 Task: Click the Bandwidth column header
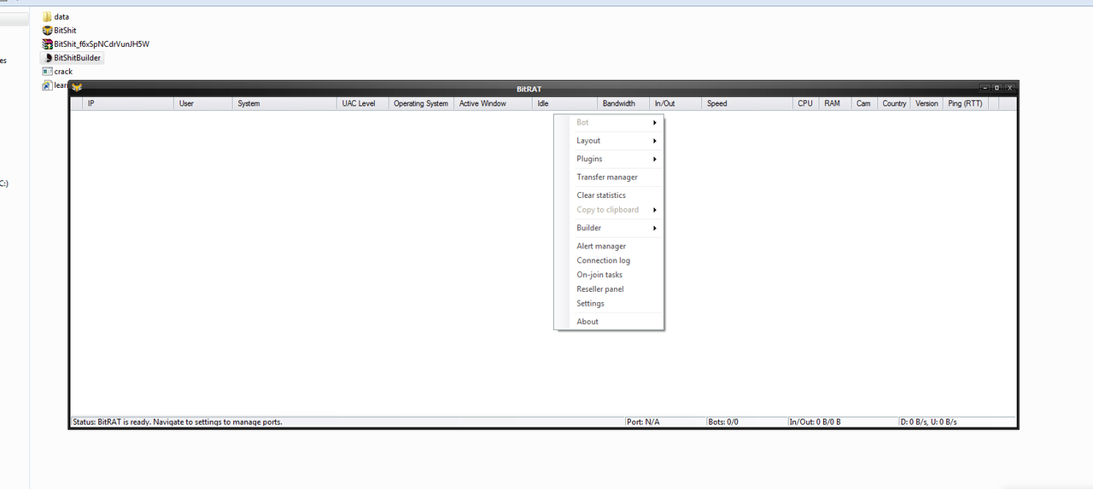[x=623, y=103]
